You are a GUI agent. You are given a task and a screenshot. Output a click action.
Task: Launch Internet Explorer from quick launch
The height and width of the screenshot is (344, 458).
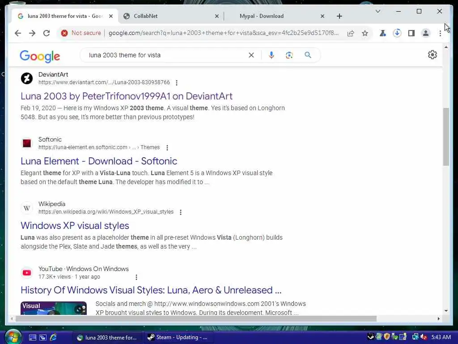coord(53,337)
